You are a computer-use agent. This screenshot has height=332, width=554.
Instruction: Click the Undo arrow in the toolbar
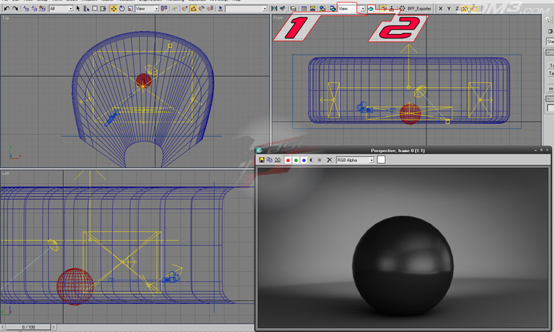tap(7, 8)
